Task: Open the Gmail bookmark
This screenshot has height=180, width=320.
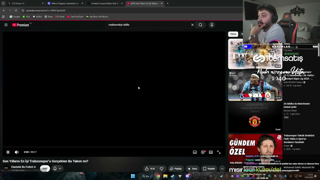Action: pyautogui.click(x=60, y=17)
